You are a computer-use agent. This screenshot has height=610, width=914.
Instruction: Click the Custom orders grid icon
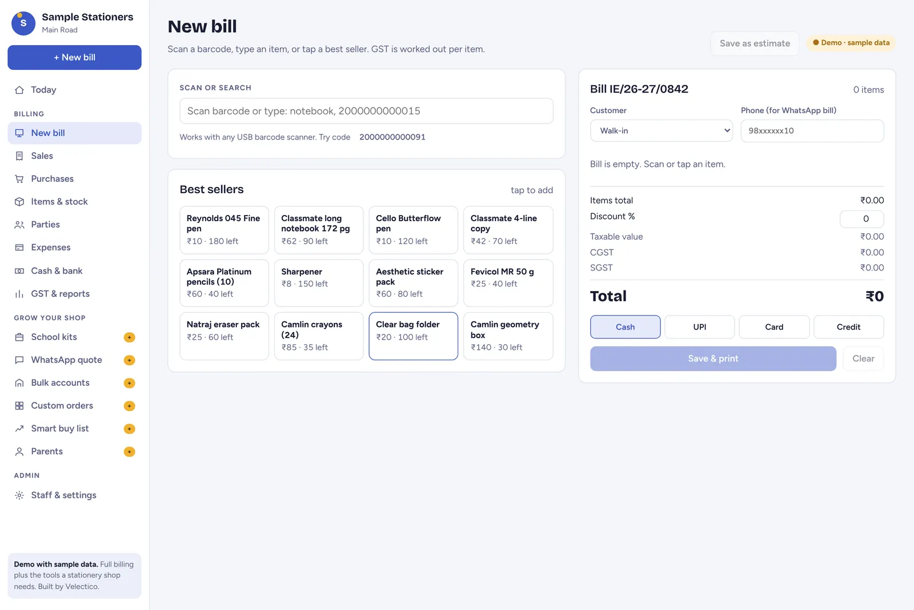[19, 406]
